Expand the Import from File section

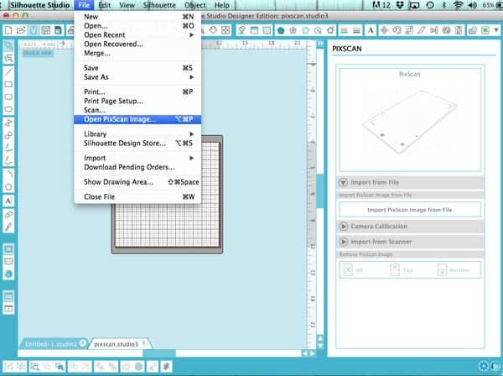[410, 182]
